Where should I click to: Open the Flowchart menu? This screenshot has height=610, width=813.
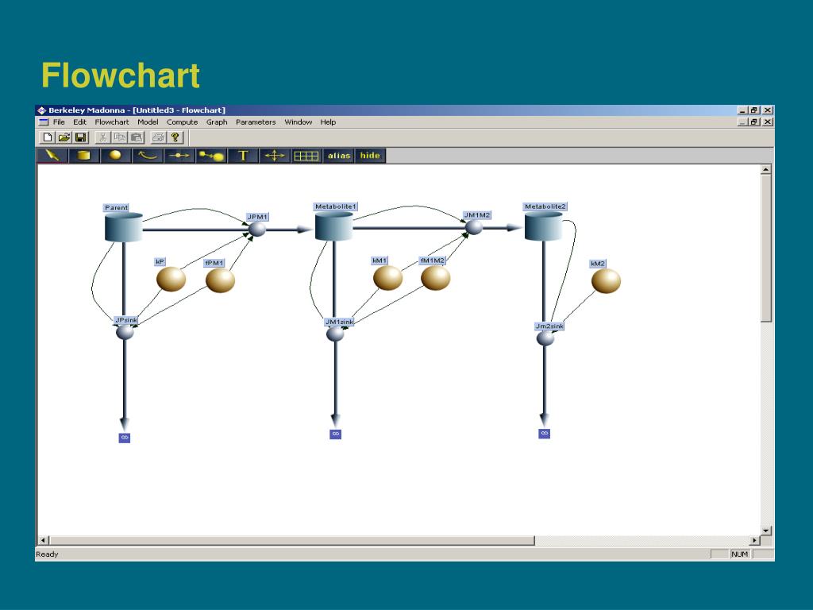[111, 122]
